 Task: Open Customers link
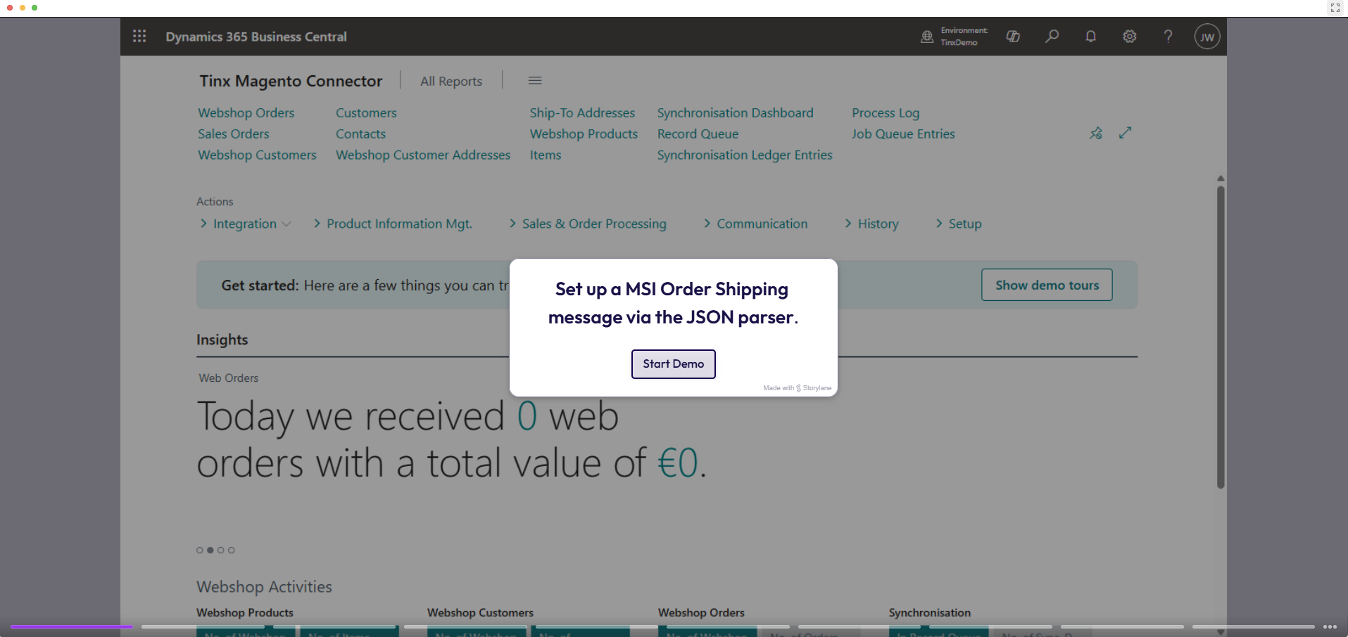coord(366,112)
